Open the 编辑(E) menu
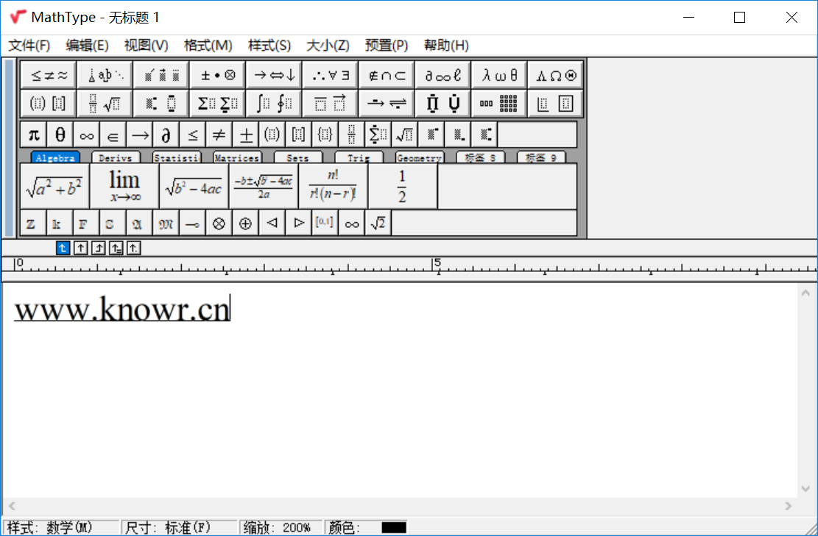 coord(87,46)
